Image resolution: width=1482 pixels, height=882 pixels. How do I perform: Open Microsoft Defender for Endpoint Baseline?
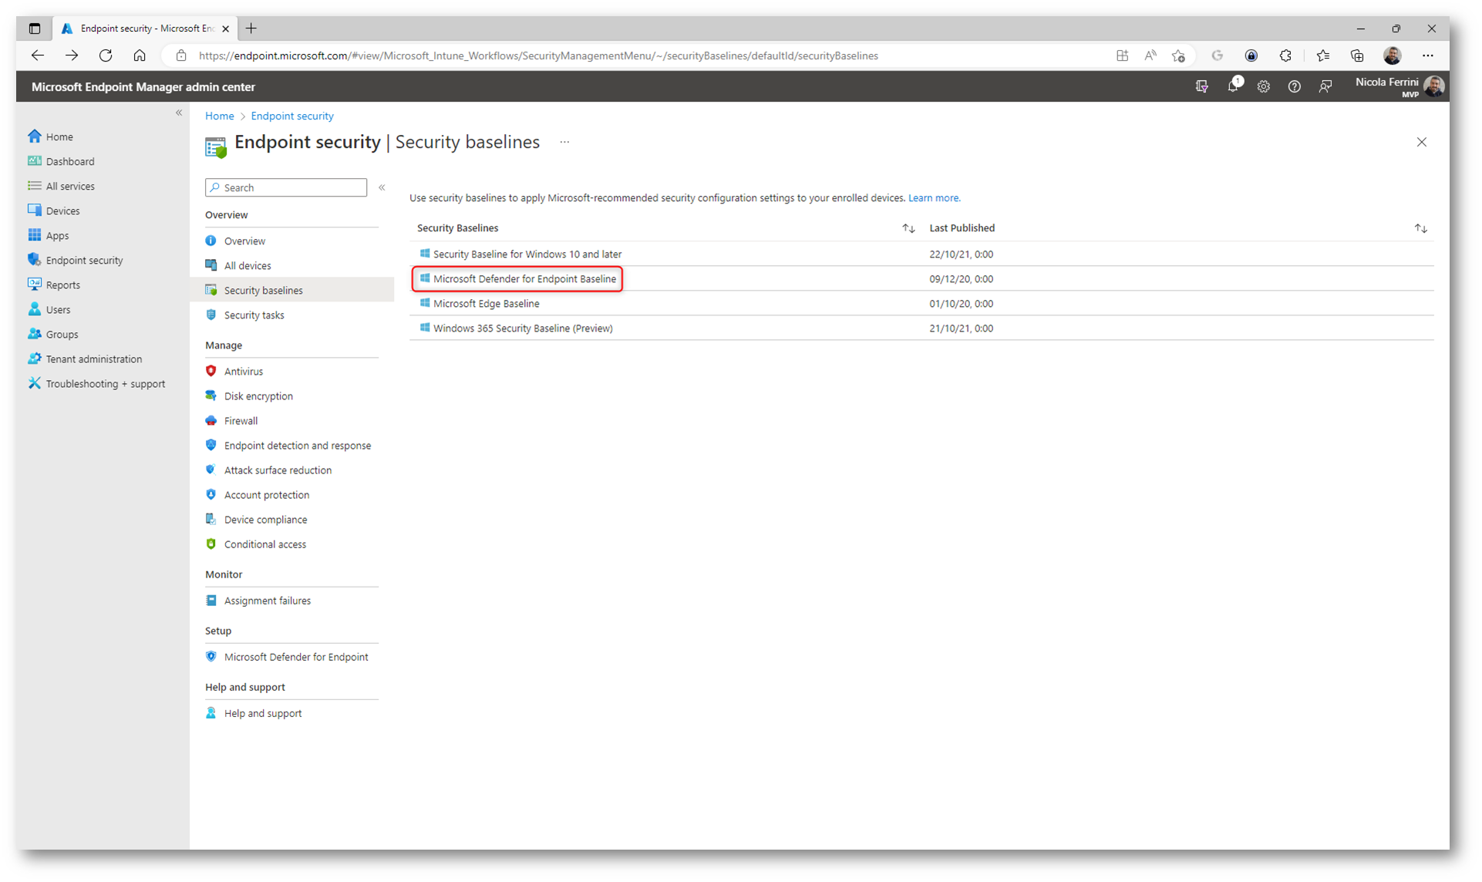pyautogui.click(x=524, y=278)
